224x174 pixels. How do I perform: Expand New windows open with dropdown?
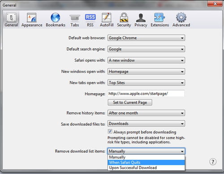pyautogui.click(x=146, y=72)
